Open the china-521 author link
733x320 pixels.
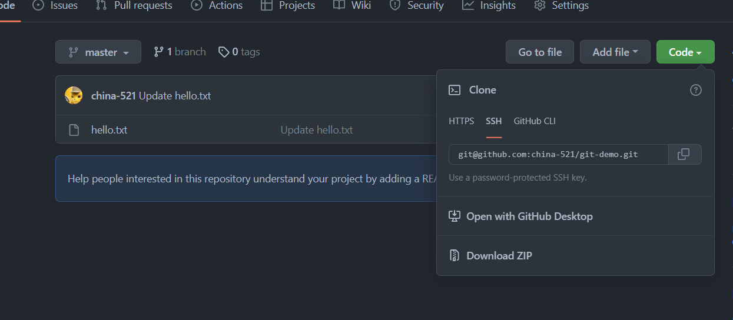click(114, 96)
